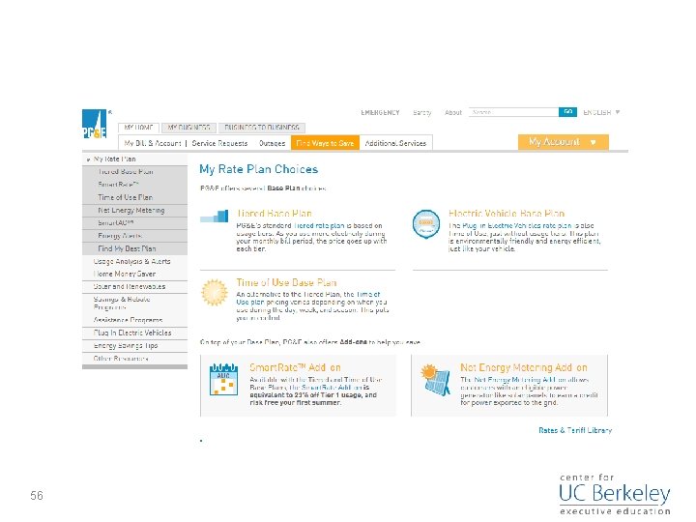The height and width of the screenshot is (522, 696).
Task: Click the Time of Use sun icon
Action: pyautogui.click(x=215, y=293)
